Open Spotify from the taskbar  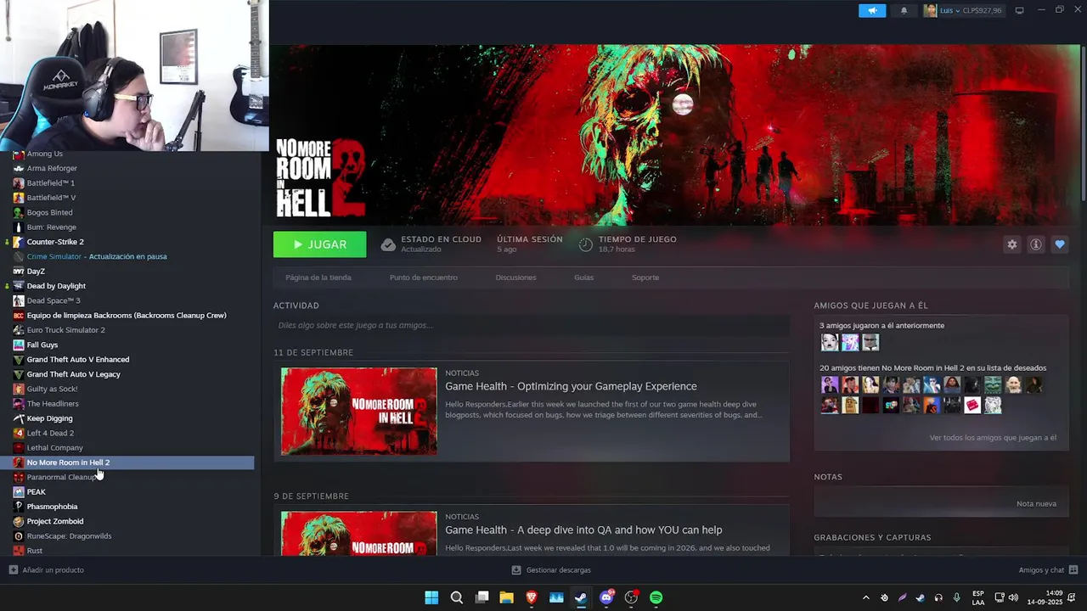(x=656, y=597)
